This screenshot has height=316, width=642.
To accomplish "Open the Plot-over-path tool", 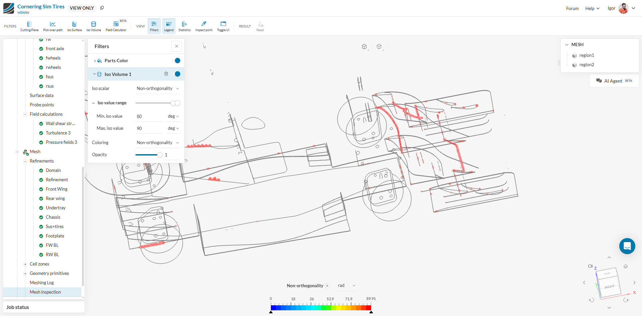I will [x=53, y=26].
